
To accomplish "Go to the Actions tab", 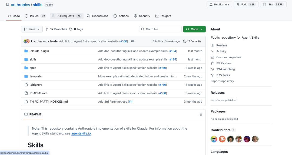I will pyautogui.click(x=121, y=16).
